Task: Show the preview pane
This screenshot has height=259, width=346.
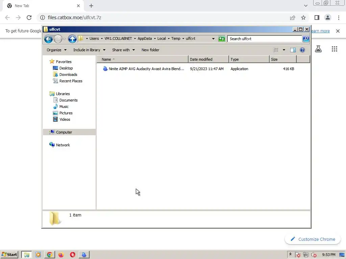Action: pyautogui.click(x=293, y=50)
